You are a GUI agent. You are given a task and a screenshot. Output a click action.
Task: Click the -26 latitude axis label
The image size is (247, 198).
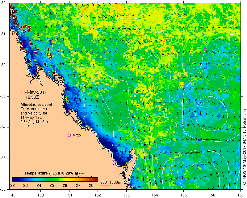(x=3, y=189)
